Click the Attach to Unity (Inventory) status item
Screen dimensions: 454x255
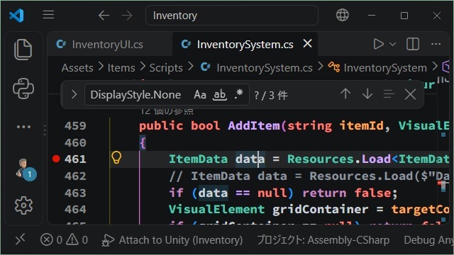(x=172, y=240)
